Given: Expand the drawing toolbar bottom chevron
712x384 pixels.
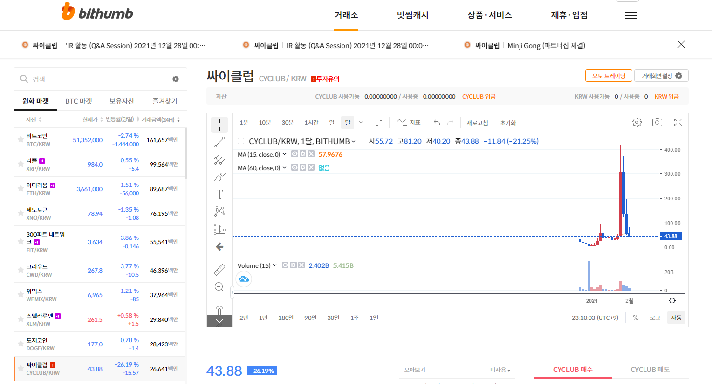Looking at the screenshot, I should point(219,321).
